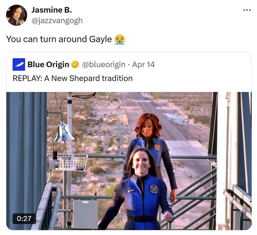Click Jasmine B.'s profile picture

pos(16,14)
